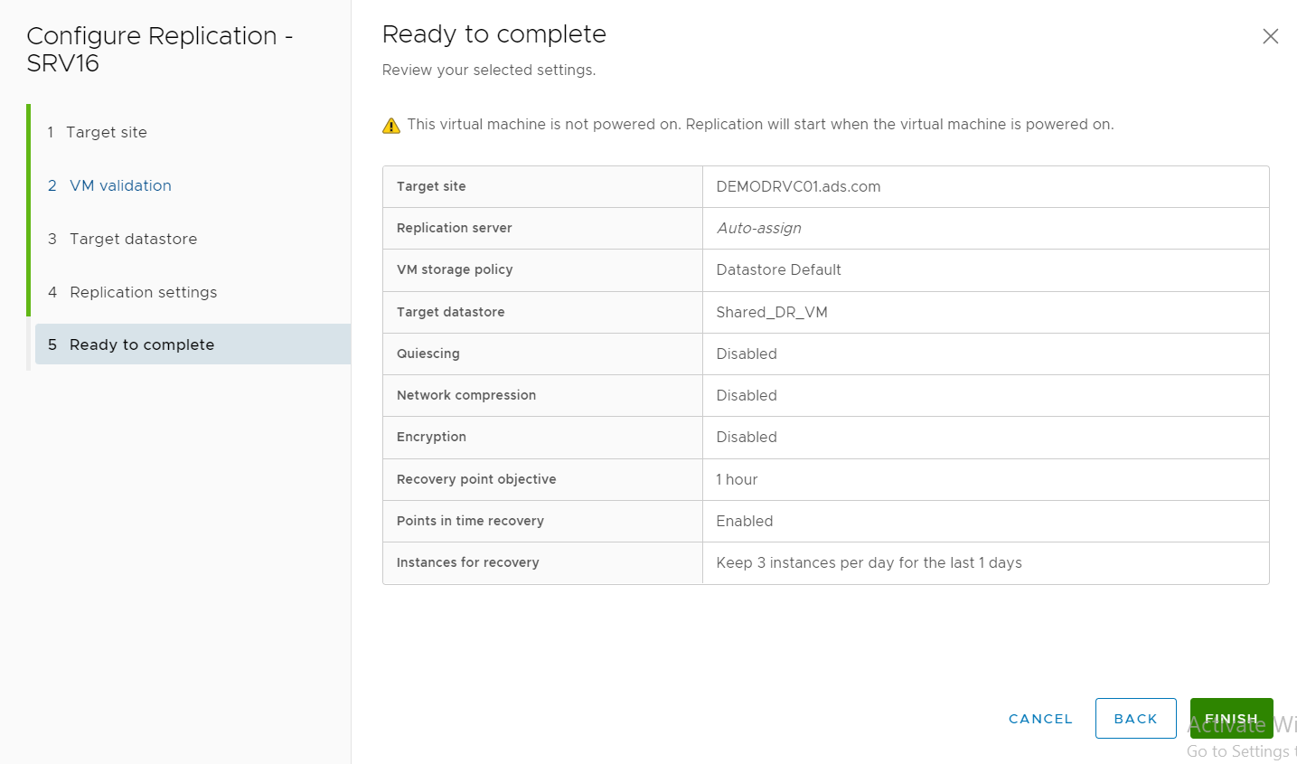1297x764 pixels.
Task: Click the 1 hour RPO value
Action: [x=737, y=479]
